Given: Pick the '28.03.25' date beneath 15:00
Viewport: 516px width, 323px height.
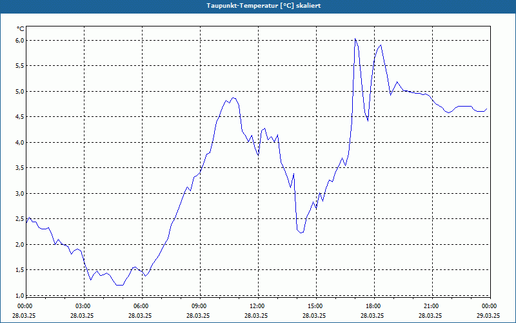Looking at the screenshot, I should [314, 315].
